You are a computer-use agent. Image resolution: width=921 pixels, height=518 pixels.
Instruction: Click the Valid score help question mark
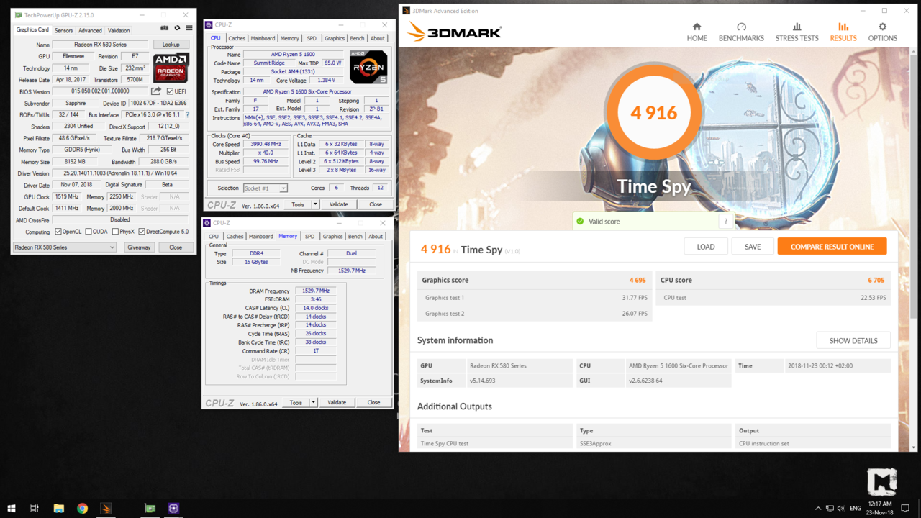[725, 222]
